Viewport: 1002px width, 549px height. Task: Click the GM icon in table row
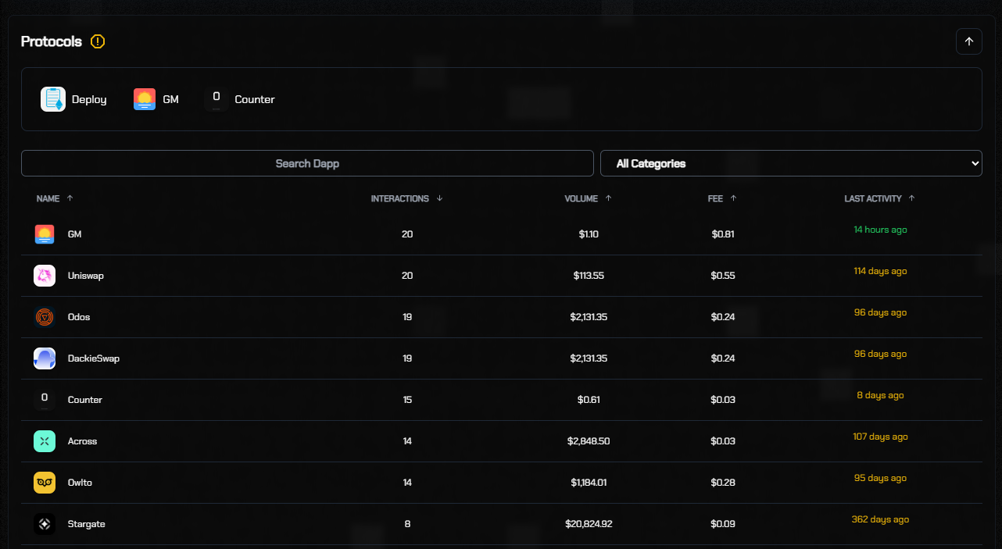coord(45,234)
